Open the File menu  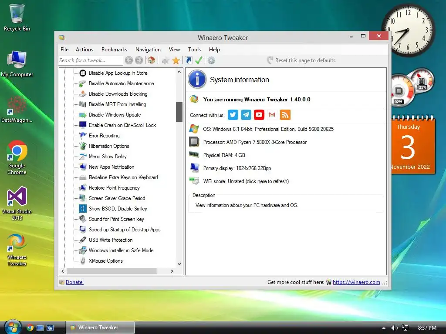[64, 50]
